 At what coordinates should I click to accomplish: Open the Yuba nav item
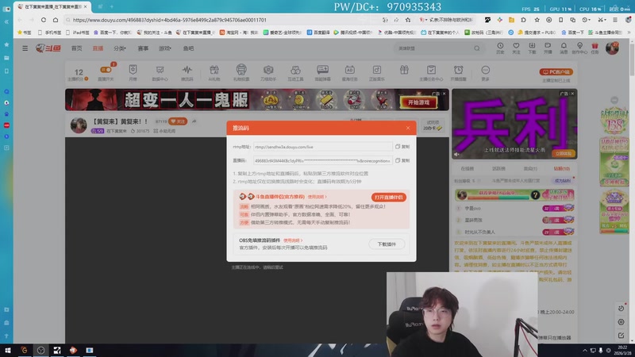pyautogui.click(x=188, y=48)
